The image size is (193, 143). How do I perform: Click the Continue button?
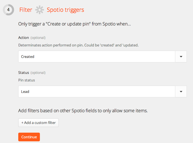tap(29, 137)
